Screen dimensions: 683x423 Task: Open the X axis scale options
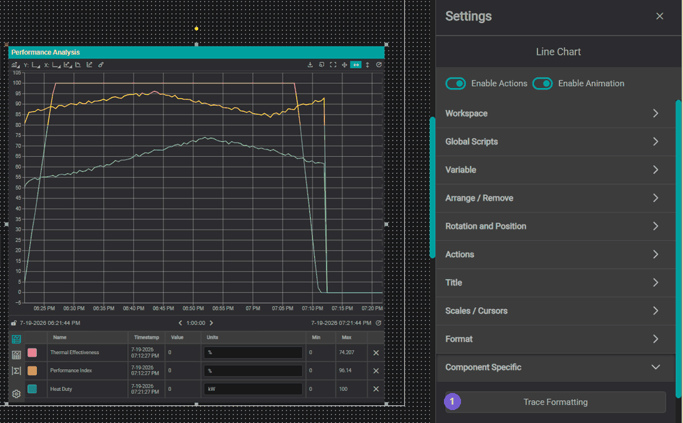pyautogui.click(x=56, y=65)
